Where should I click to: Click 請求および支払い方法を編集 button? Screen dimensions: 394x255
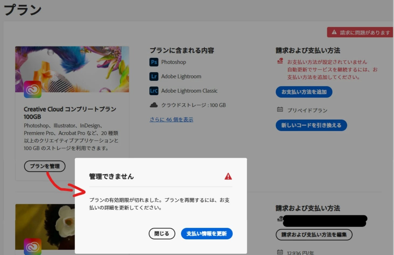tap(314, 235)
